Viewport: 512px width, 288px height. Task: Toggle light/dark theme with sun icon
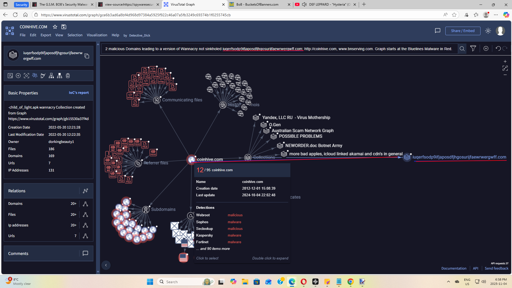(x=488, y=31)
